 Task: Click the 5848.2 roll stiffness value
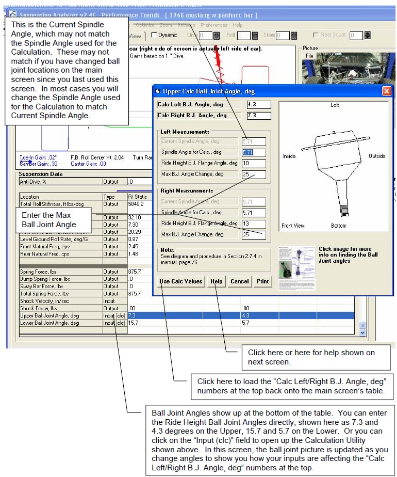coord(136,204)
